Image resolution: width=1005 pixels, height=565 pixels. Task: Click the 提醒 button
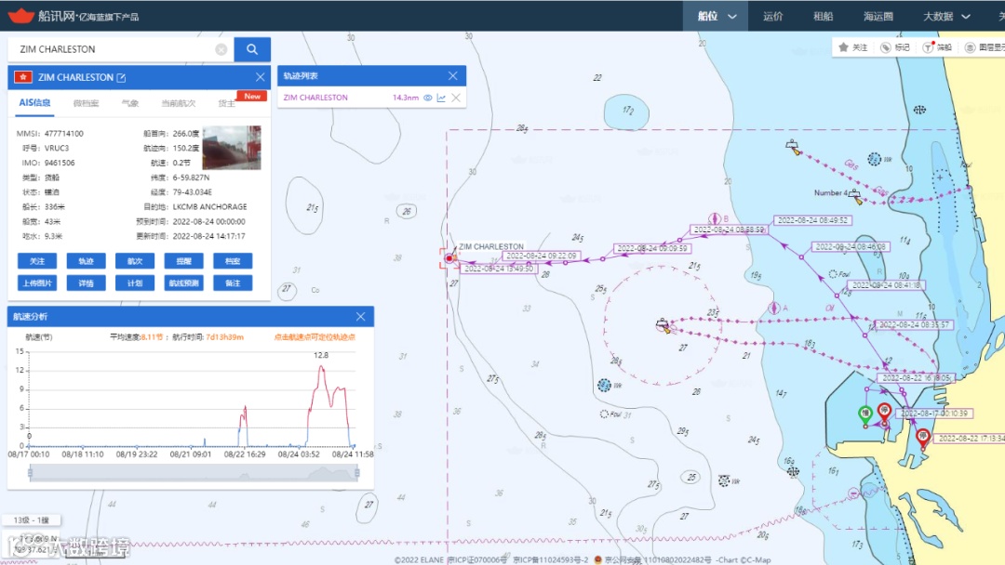(x=184, y=261)
